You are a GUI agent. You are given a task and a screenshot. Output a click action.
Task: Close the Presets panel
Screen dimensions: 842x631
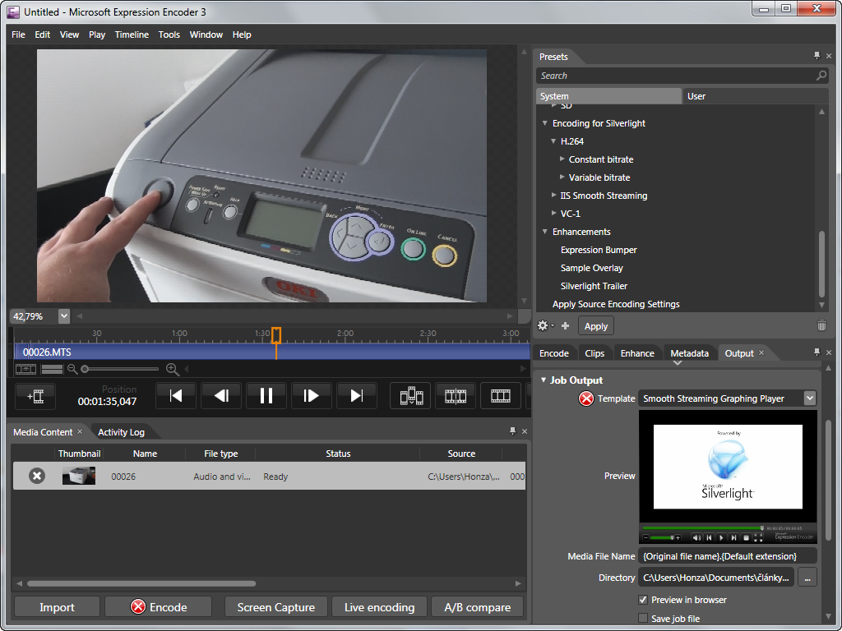coord(829,56)
